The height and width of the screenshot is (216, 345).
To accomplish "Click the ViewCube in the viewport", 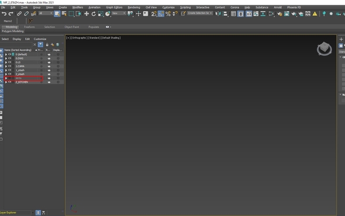I will pyautogui.click(x=325, y=48).
